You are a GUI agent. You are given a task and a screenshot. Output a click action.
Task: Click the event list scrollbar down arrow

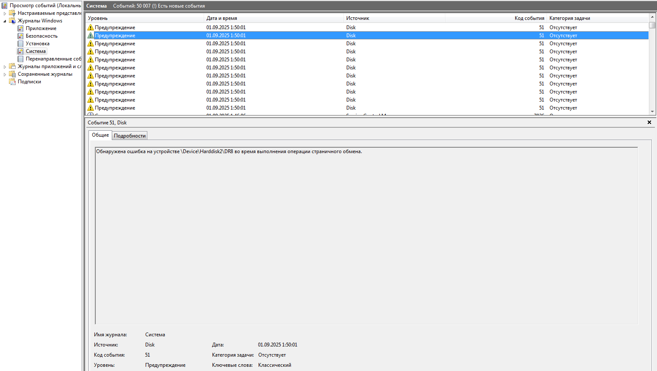pos(652,112)
